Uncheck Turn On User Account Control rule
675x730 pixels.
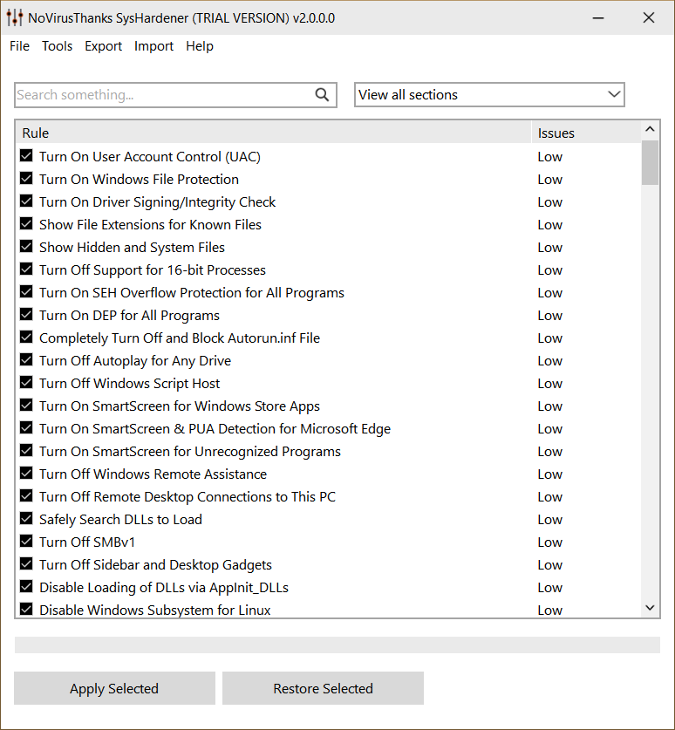(26, 157)
